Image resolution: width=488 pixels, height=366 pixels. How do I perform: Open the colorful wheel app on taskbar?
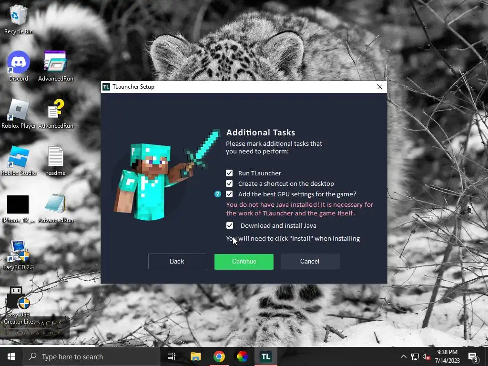(x=242, y=356)
